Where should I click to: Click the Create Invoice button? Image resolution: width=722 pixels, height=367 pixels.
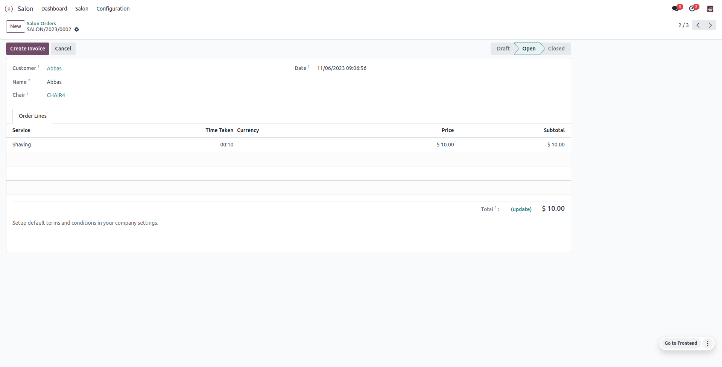[27, 49]
